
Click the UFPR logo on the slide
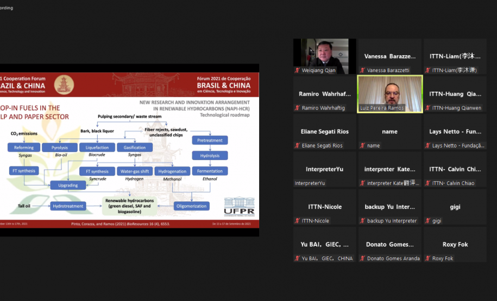[238, 206]
